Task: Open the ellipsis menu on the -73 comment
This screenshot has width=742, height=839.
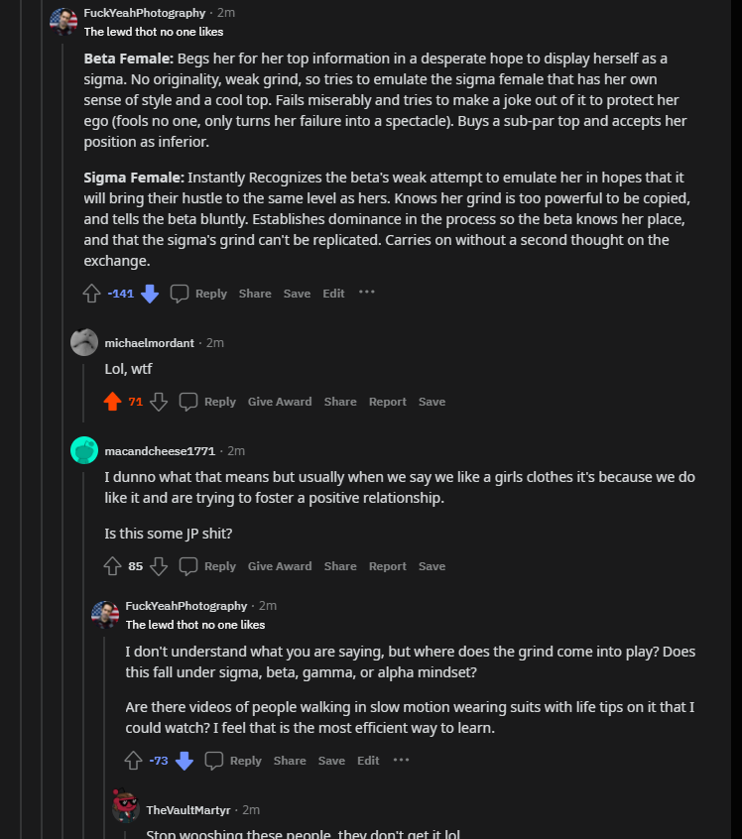Action: tap(401, 760)
